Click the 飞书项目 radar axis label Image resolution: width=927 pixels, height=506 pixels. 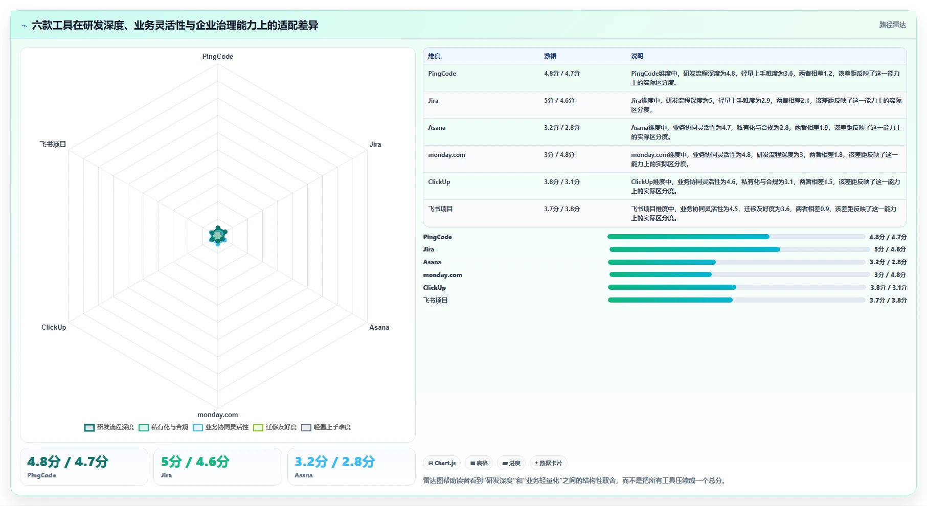point(53,145)
